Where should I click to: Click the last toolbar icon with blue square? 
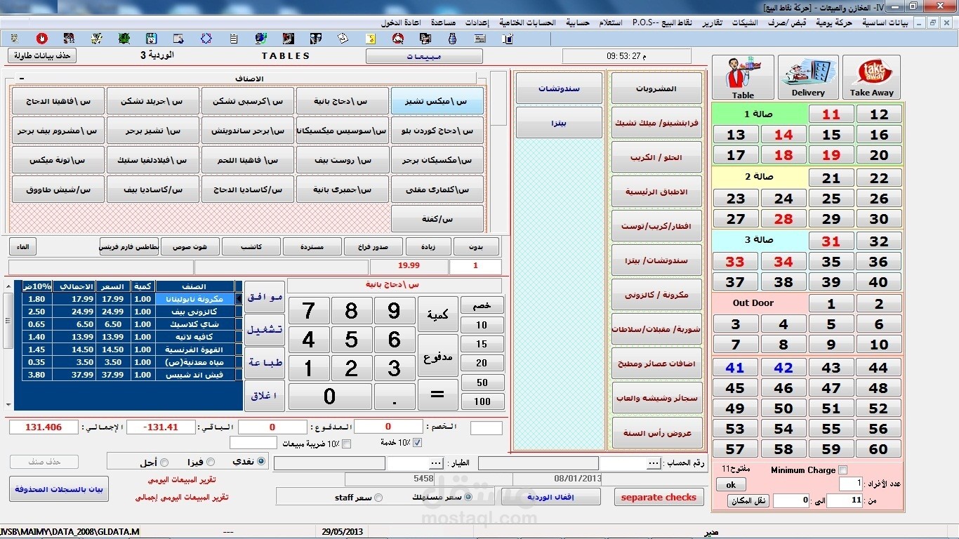click(508, 38)
